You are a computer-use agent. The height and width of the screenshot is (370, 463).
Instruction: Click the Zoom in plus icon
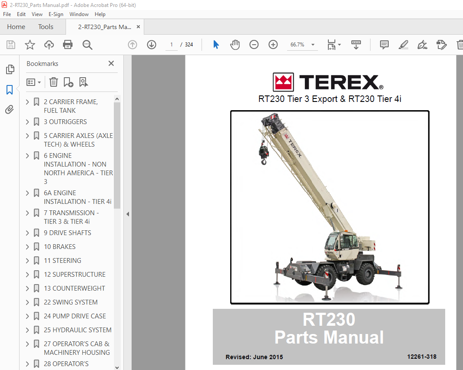273,45
